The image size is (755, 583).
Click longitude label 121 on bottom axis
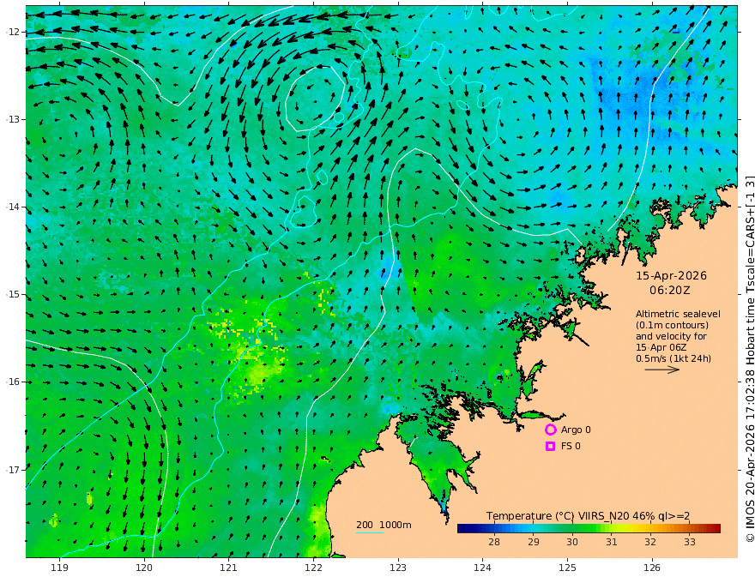point(229,568)
